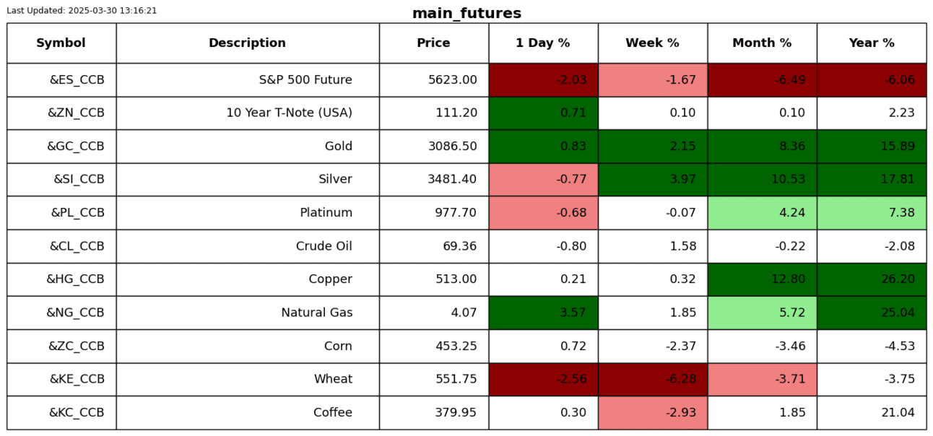The image size is (933, 436).
Task: Select the &GC_CCB symbol cell
Action: tap(76, 147)
